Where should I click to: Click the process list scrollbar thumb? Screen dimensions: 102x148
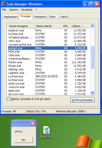(92, 57)
